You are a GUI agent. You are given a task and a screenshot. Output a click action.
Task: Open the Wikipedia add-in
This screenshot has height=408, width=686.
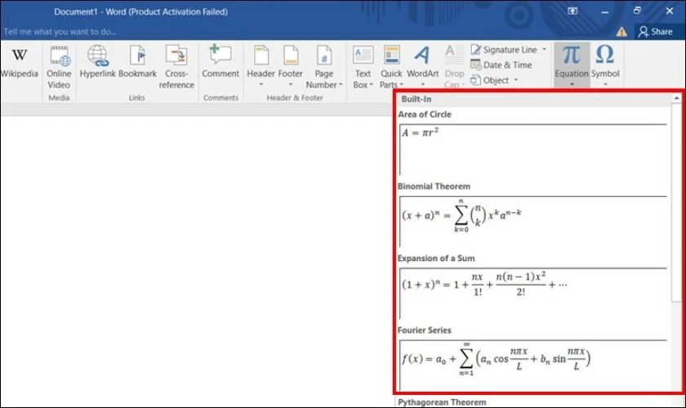(x=19, y=63)
